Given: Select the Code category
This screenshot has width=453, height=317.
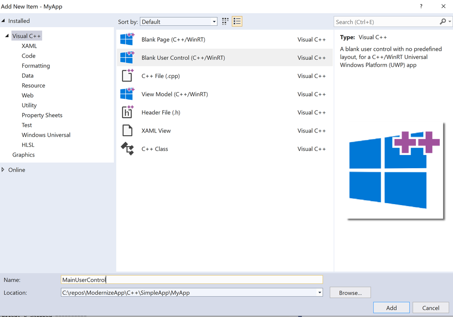Looking at the screenshot, I should (29, 56).
